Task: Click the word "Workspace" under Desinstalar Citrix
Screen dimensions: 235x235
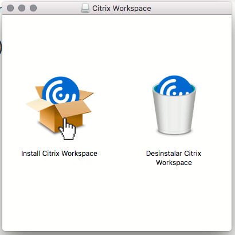Action: (174, 163)
